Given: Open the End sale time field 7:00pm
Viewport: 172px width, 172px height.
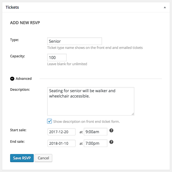Looking at the screenshot, I should pos(96,143).
